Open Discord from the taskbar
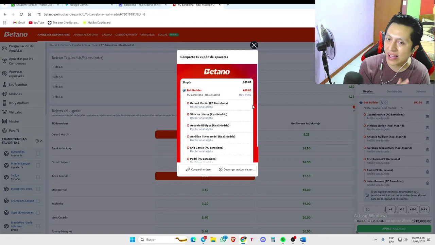The height and width of the screenshot is (245, 435). coord(263,240)
